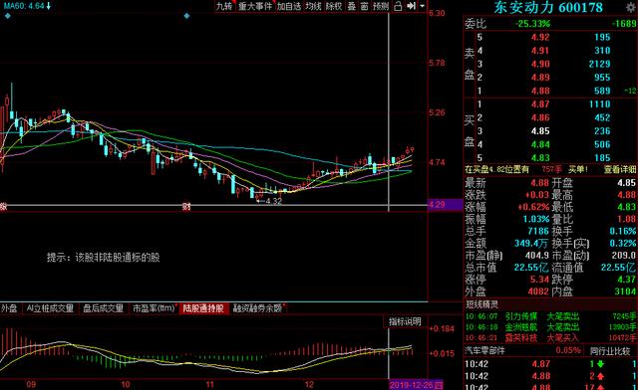Viewport: 638px width, 390px height.
Task: Select the 陆股通持股 tab
Action: pos(203,308)
